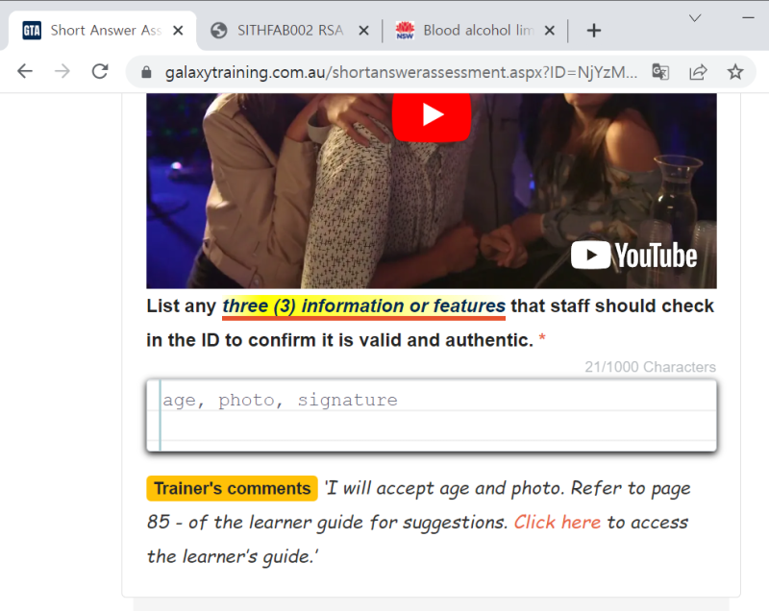Switch to the SITHFAB002 RSA tab
Image resolution: width=769 pixels, height=611 pixels.
click(289, 31)
